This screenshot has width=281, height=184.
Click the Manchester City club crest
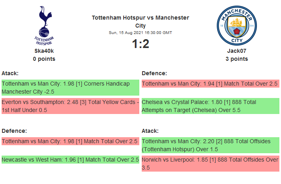click(236, 25)
